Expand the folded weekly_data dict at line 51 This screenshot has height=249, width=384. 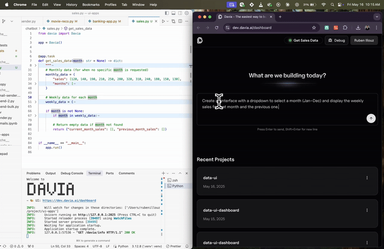(36, 102)
